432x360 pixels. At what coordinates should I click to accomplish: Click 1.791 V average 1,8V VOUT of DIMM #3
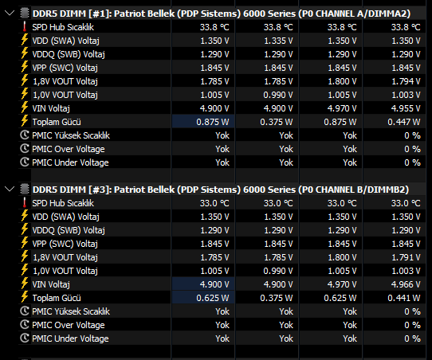[x=406, y=257]
